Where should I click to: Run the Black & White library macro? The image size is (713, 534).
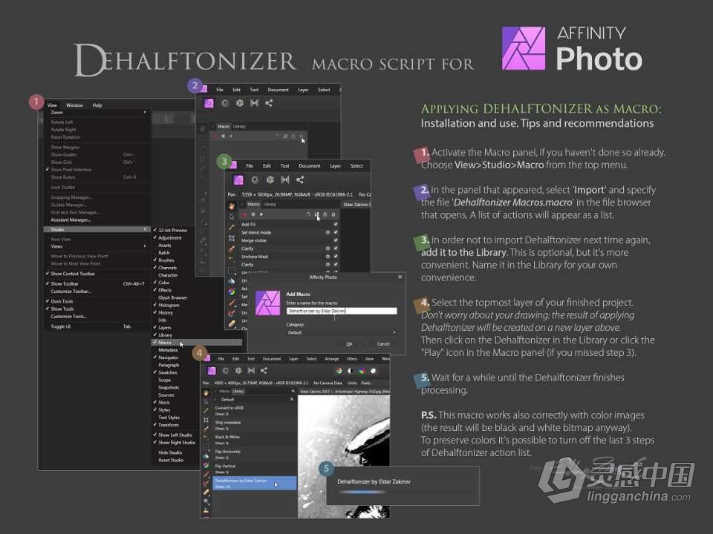[255, 439]
